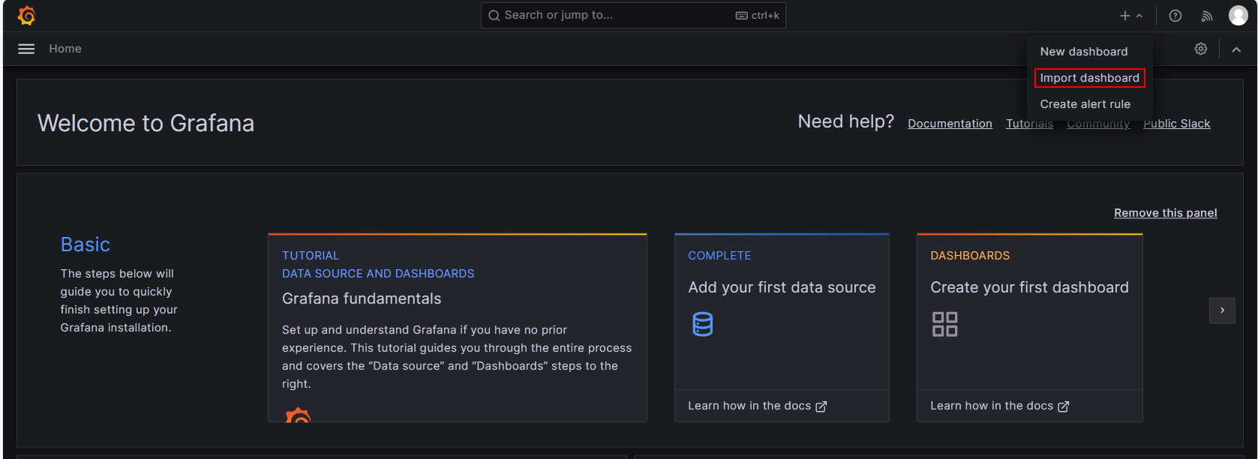
Task: Open the help question mark icon
Action: 1175,16
